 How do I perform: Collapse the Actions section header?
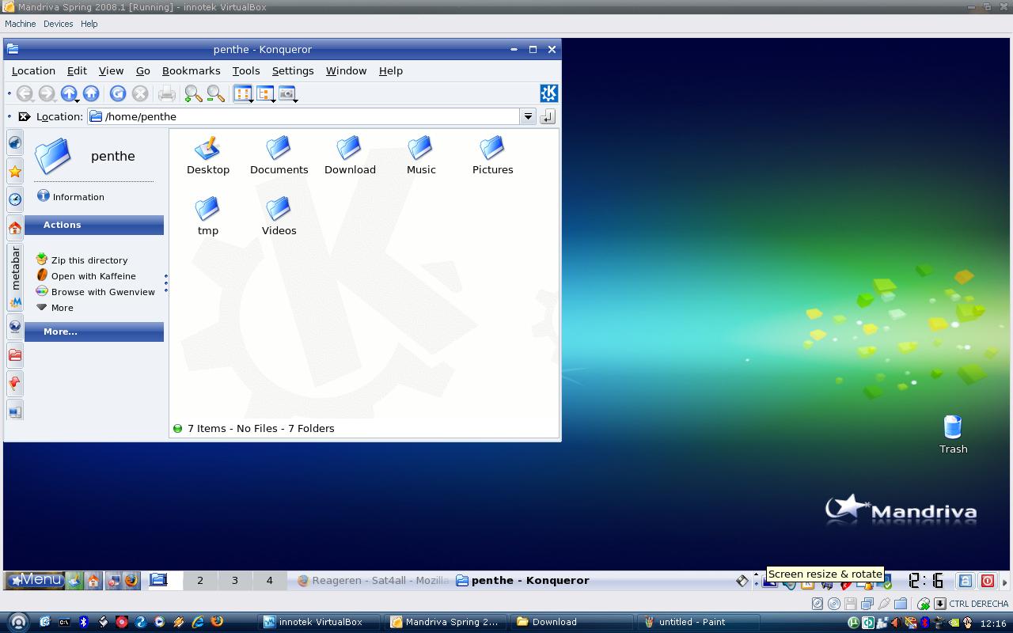pyautogui.click(x=94, y=225)
